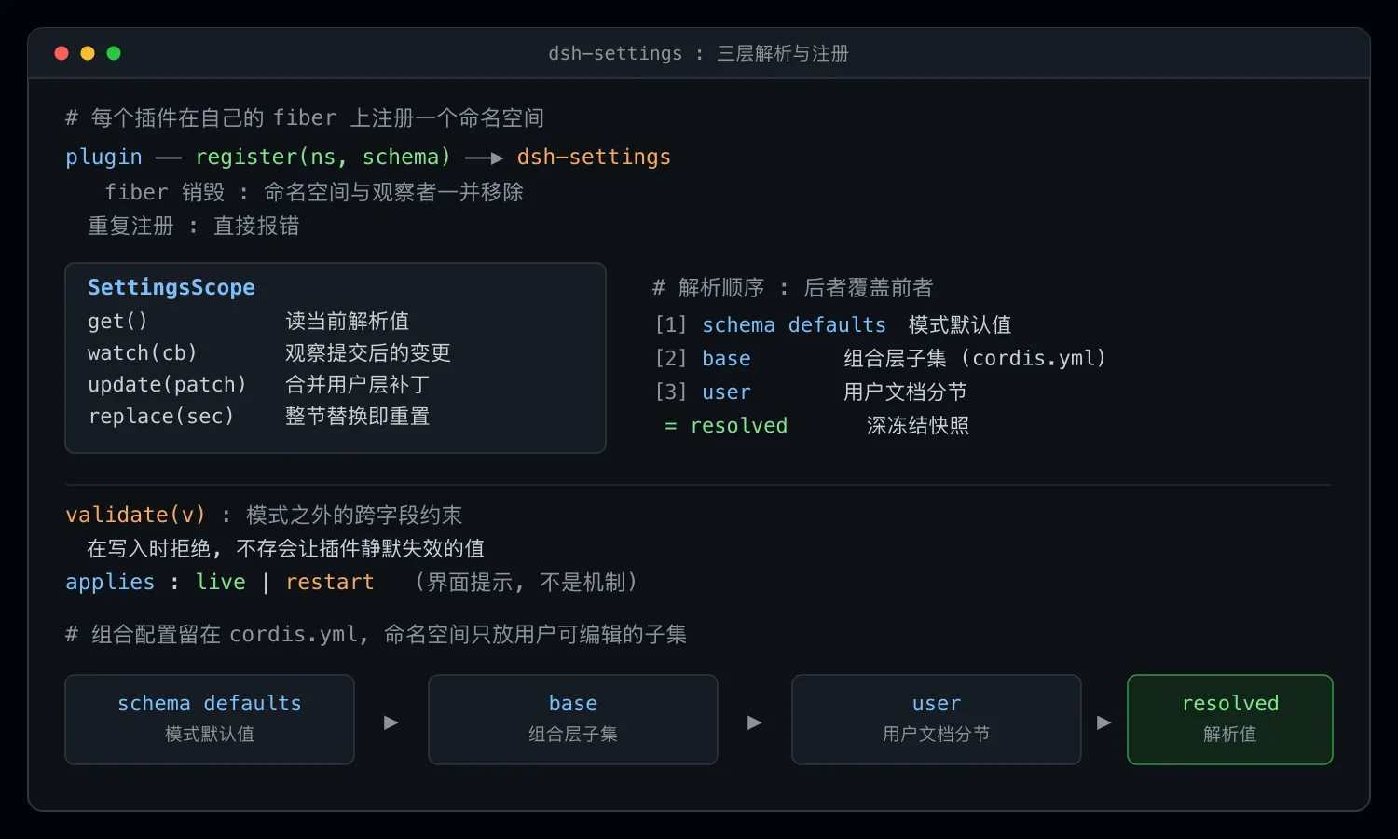This screenshot has height=839, width=1398.
Task: Click the 'watch(cb)' method name
Action: coord(143,353)
